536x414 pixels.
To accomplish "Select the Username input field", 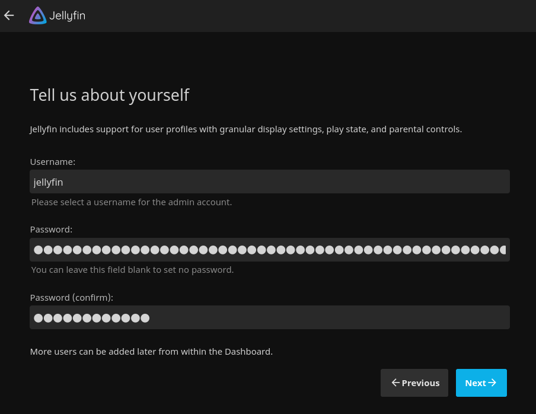I will (x=270, y=181).
